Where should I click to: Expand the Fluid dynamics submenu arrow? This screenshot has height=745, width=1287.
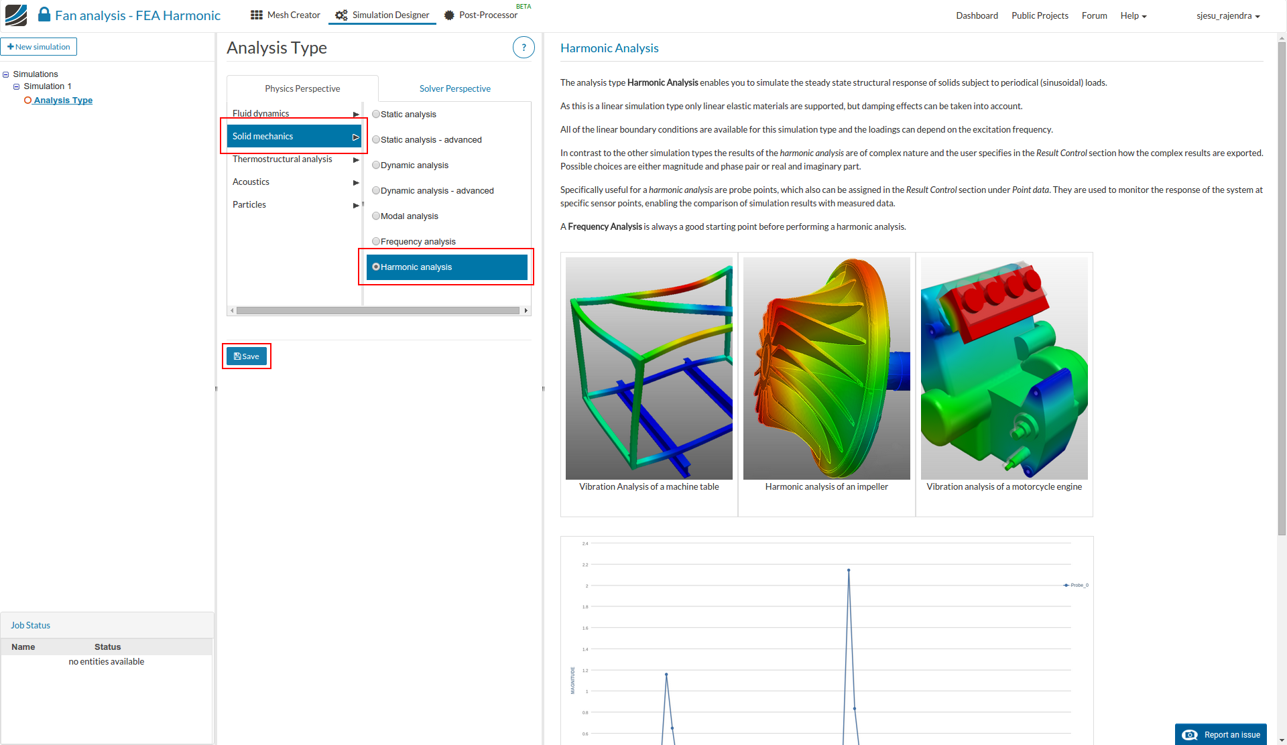(356, 115)
